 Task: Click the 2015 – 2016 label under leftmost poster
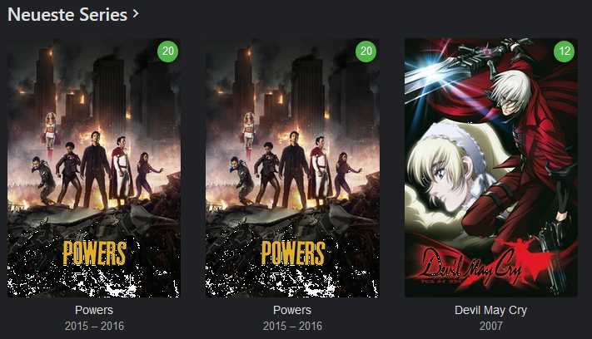[94, 326]
